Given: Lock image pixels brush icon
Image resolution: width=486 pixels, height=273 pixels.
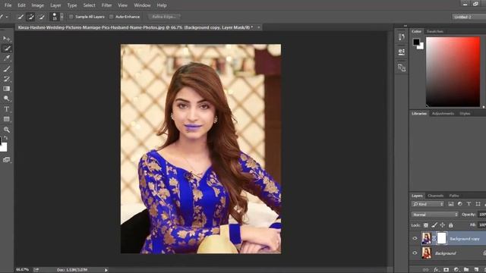Looking at the screenshot, I should point(434,225).
